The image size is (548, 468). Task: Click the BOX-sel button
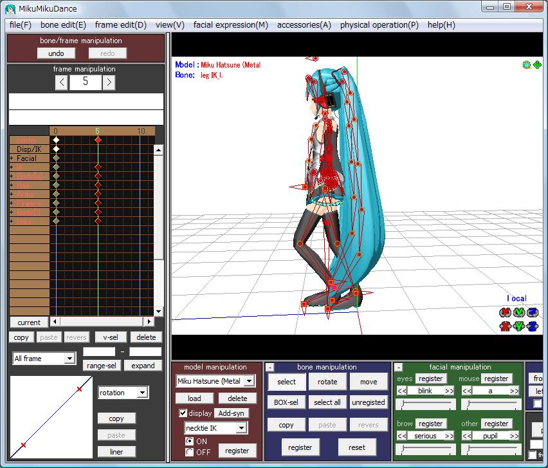point(286,402)
